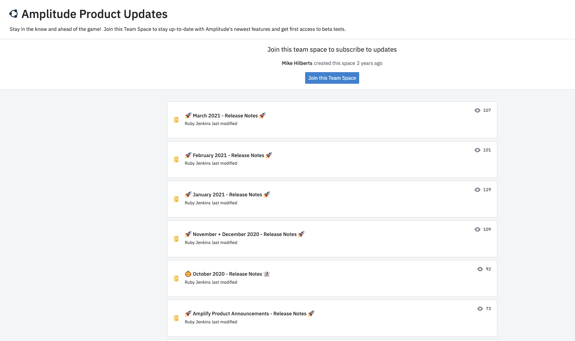The width and height of the screenshot is (575, 341).
Task: Click the 'Stay in the know' description text
Action: (178, 29)
